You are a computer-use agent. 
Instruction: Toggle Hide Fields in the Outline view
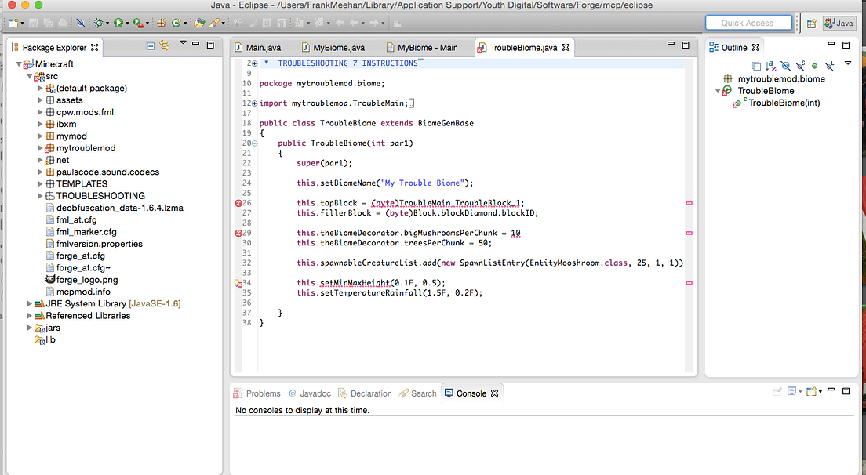[786, 66]
